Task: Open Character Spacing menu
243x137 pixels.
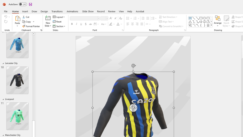Action: pos(96,24)
